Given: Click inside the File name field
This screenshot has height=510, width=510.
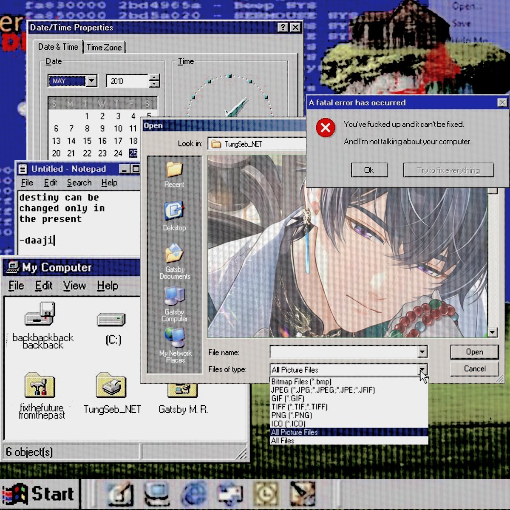Looking at the screenshot, I should [344, 352].
